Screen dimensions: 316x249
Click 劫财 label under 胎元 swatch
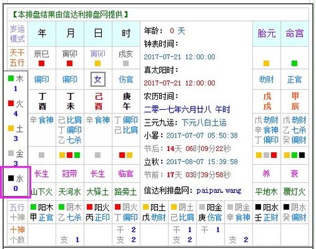click(267, 80)
